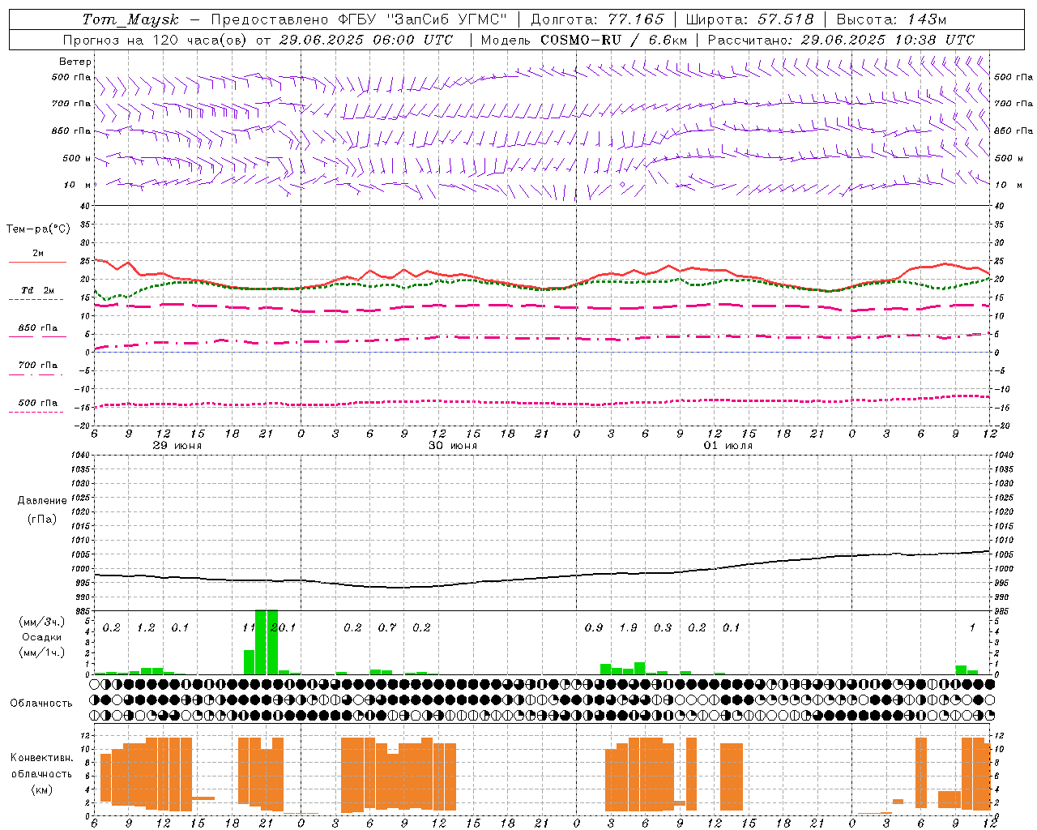Click the dotted pink 500 гПа legend line
This screenshot has width=1037, height=830.
point(37,412)
